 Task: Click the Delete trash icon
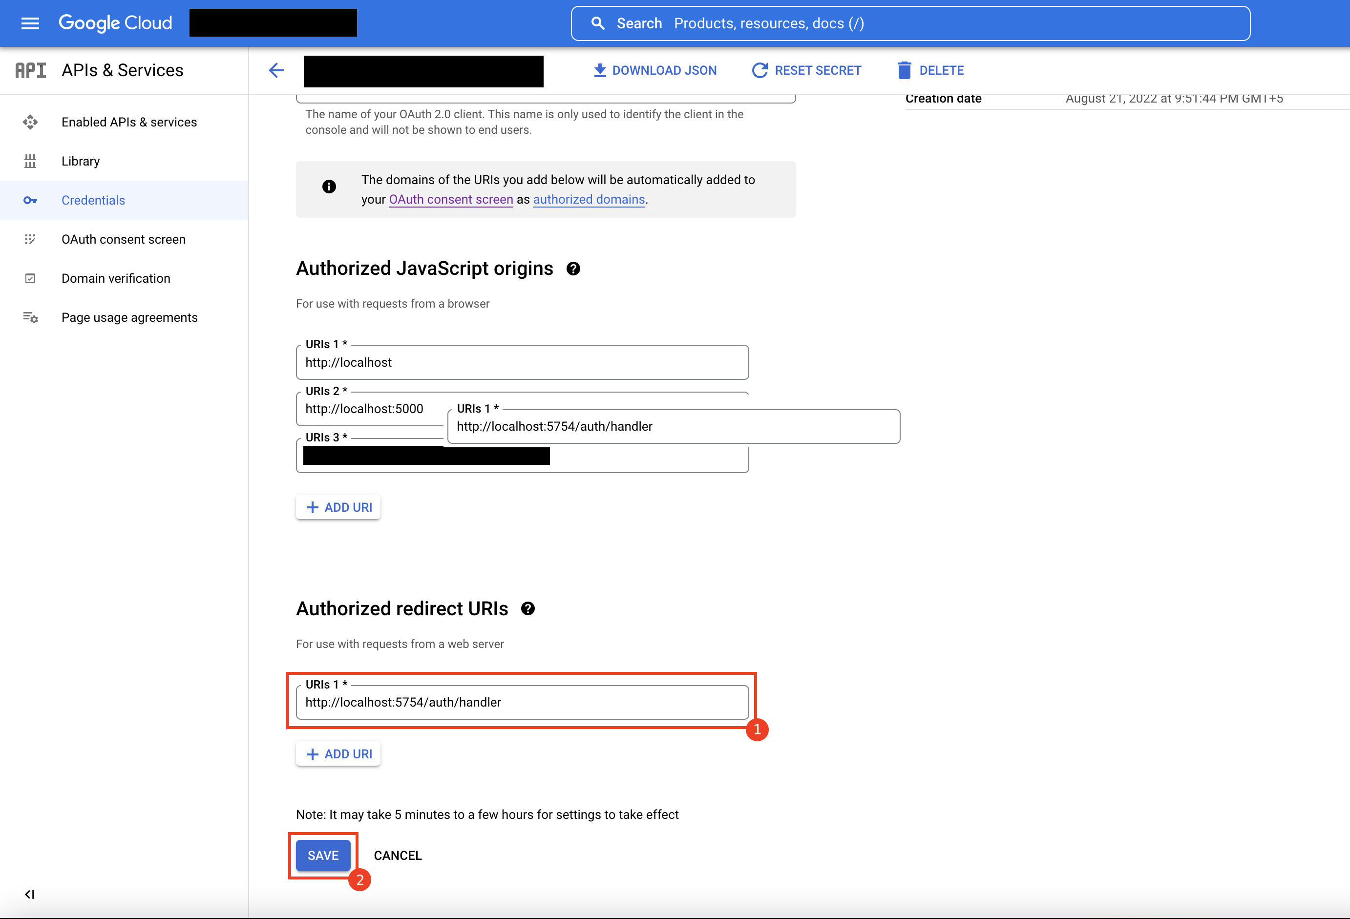click(904, 70)
